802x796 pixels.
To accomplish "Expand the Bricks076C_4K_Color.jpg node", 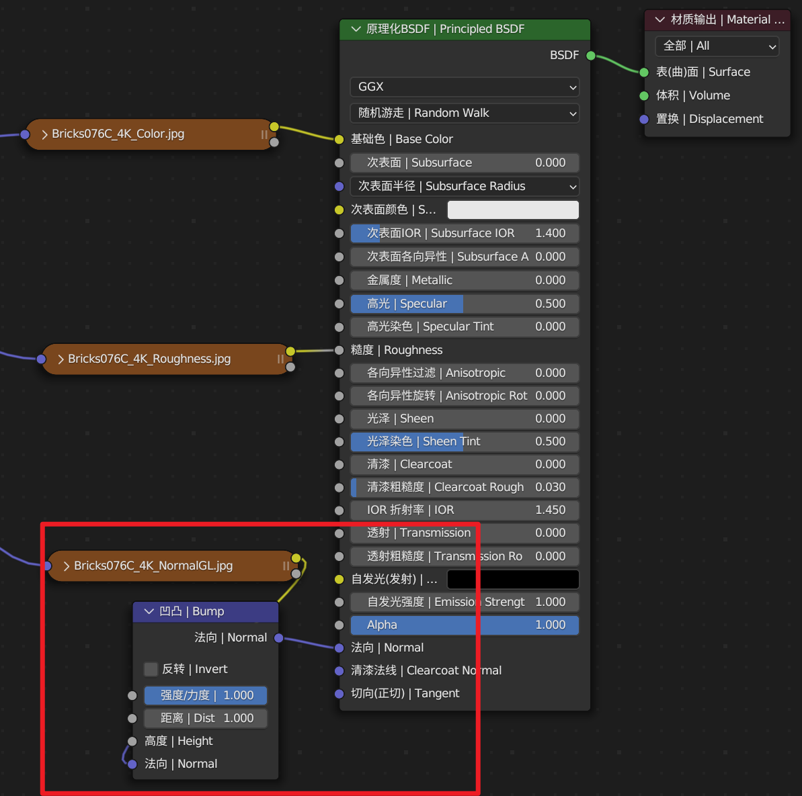I will point(44,134).
